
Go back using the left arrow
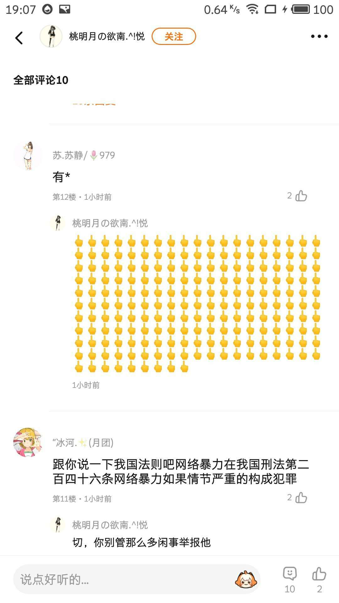point(19,38)
